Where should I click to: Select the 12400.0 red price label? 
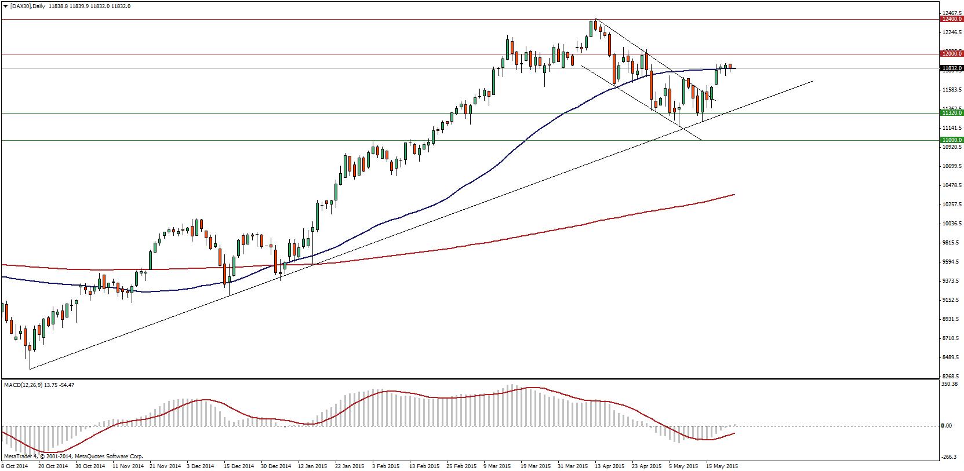[x=952, y=19]
